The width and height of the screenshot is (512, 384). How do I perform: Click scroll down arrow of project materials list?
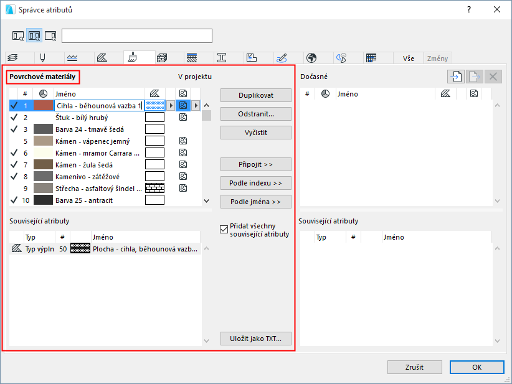point(206,201)
